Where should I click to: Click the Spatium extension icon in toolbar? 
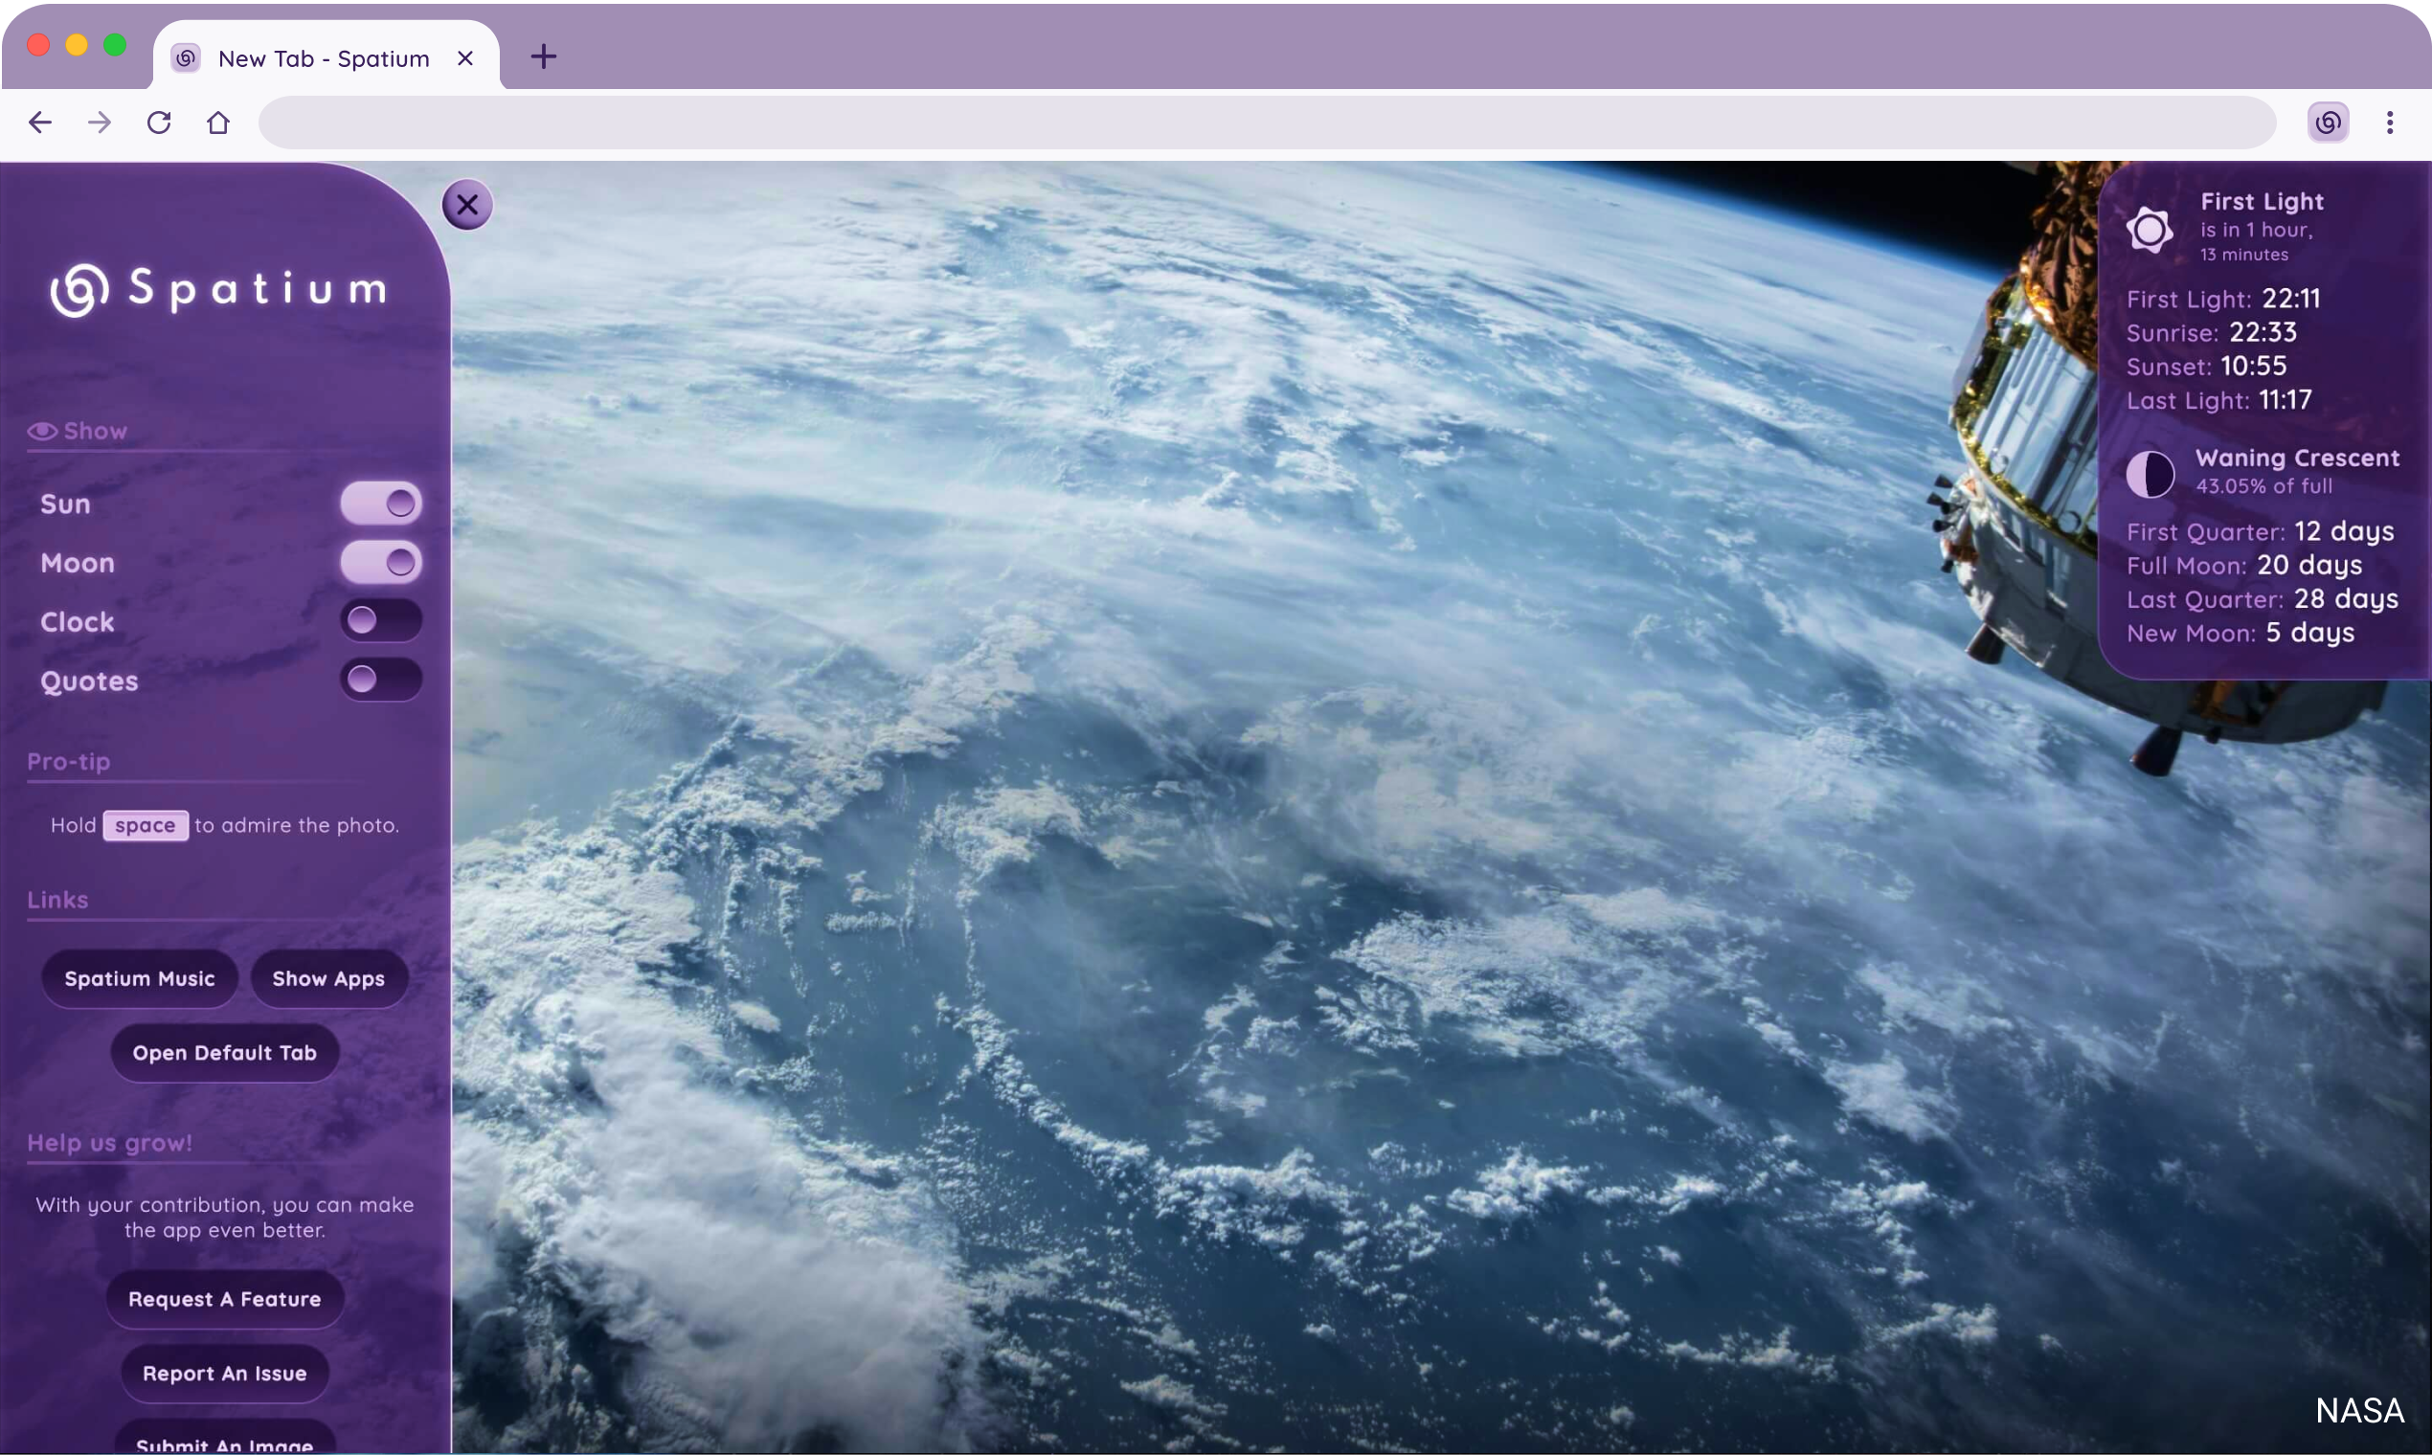tap(2327, 123)
